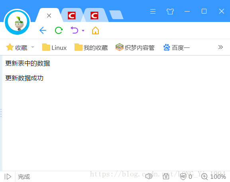
Task: Toggle the AD blocker shield icon
Action: 183,176
